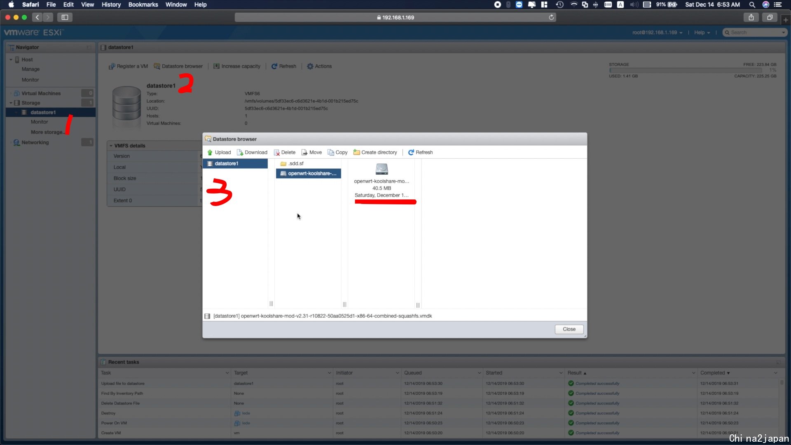Image resolution: width=791 pixels, height=445 pixels.
Task: Click the Safari Share button
Action: point(751,17)
